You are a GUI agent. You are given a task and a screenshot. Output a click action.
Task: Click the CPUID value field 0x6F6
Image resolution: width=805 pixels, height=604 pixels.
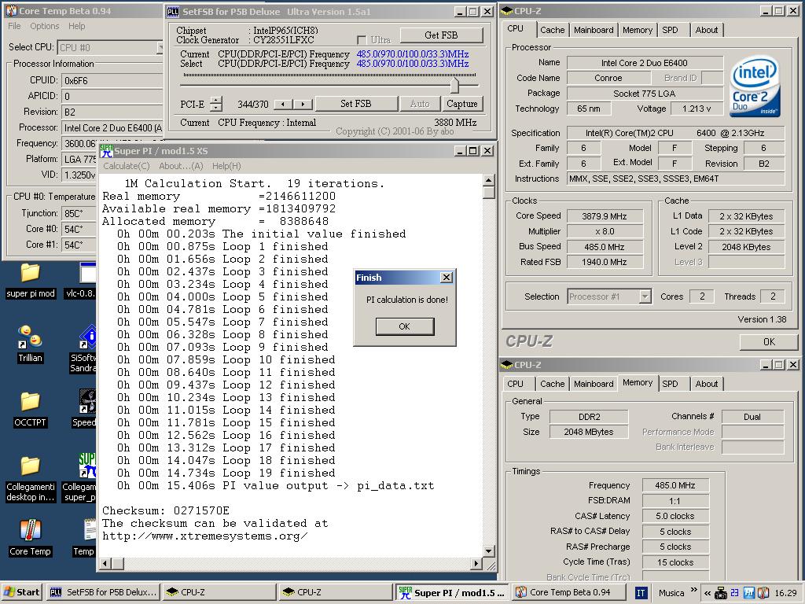pos(112,81)
